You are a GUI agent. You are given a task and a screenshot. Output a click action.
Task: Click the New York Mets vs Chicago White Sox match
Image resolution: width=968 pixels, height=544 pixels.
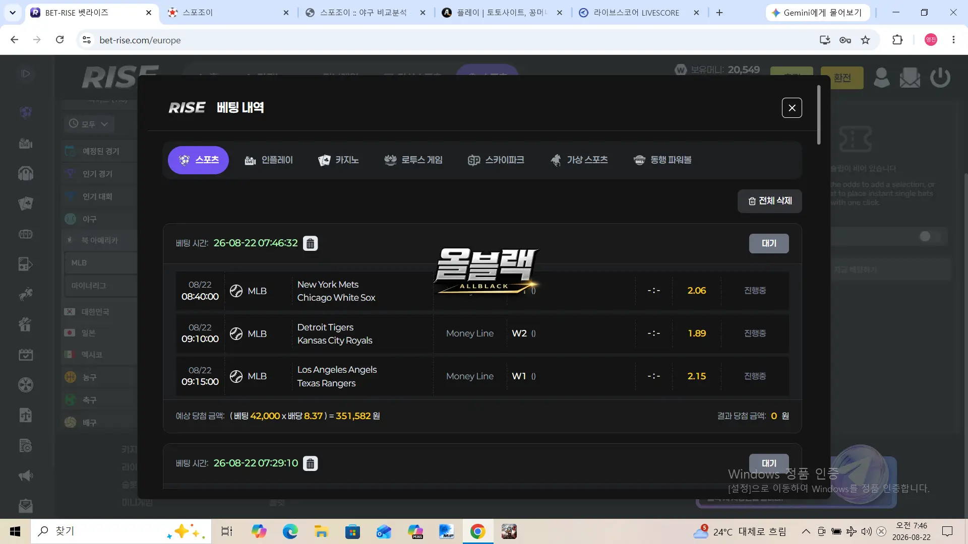(336, 291)
